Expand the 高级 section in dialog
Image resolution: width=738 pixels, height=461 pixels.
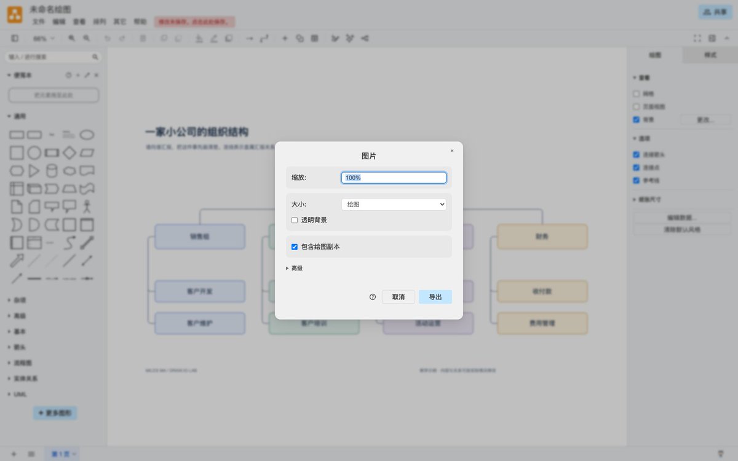(x=295, y=268)
